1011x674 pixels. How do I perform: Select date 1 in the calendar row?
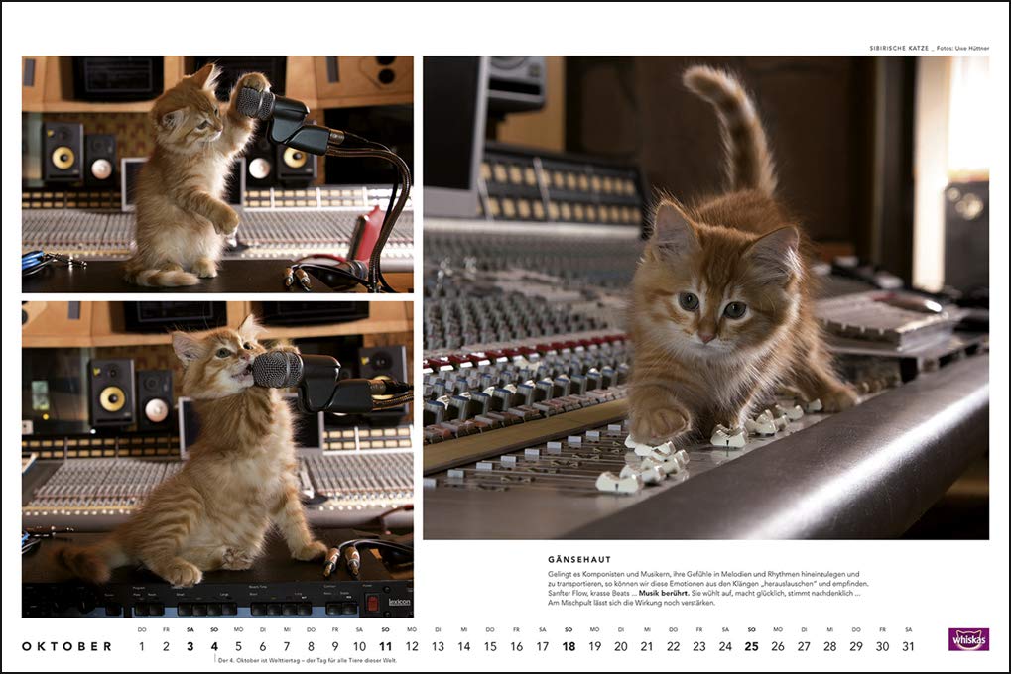142,646
